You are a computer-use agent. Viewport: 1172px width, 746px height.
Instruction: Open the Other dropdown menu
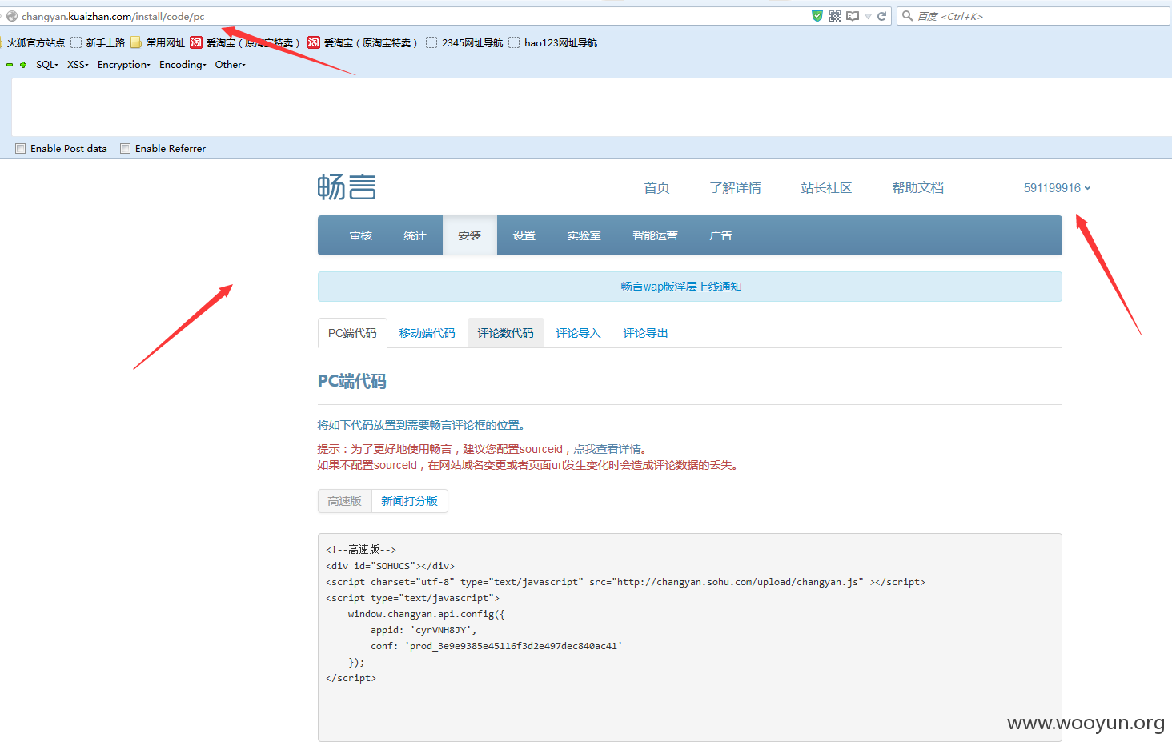[231, 65]
